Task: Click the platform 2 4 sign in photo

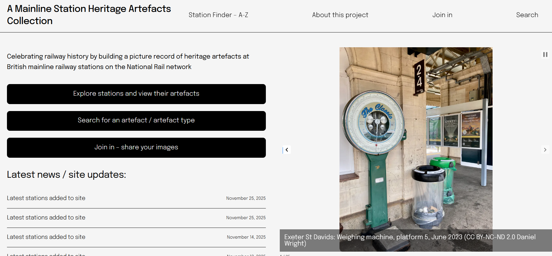Action: point(419,76)
